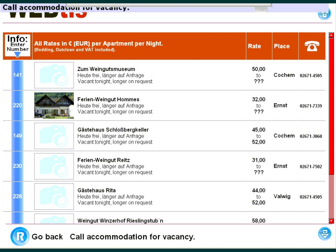Click the blue round icon at bottom right

click(324, 234)
